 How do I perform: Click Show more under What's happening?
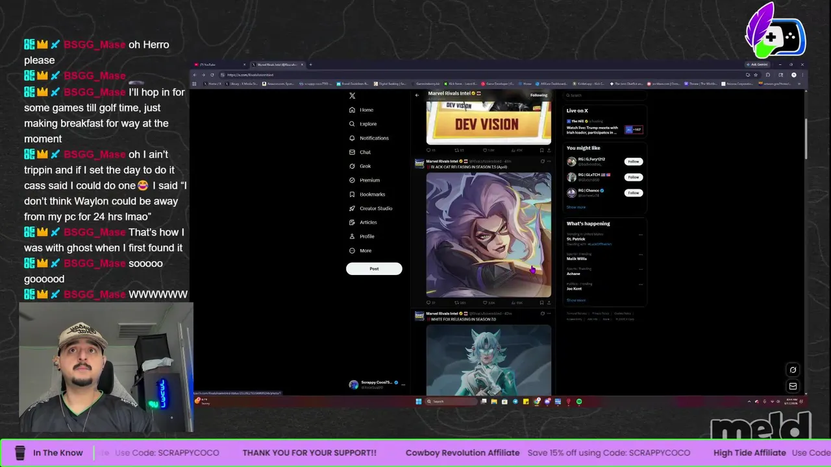576,300
